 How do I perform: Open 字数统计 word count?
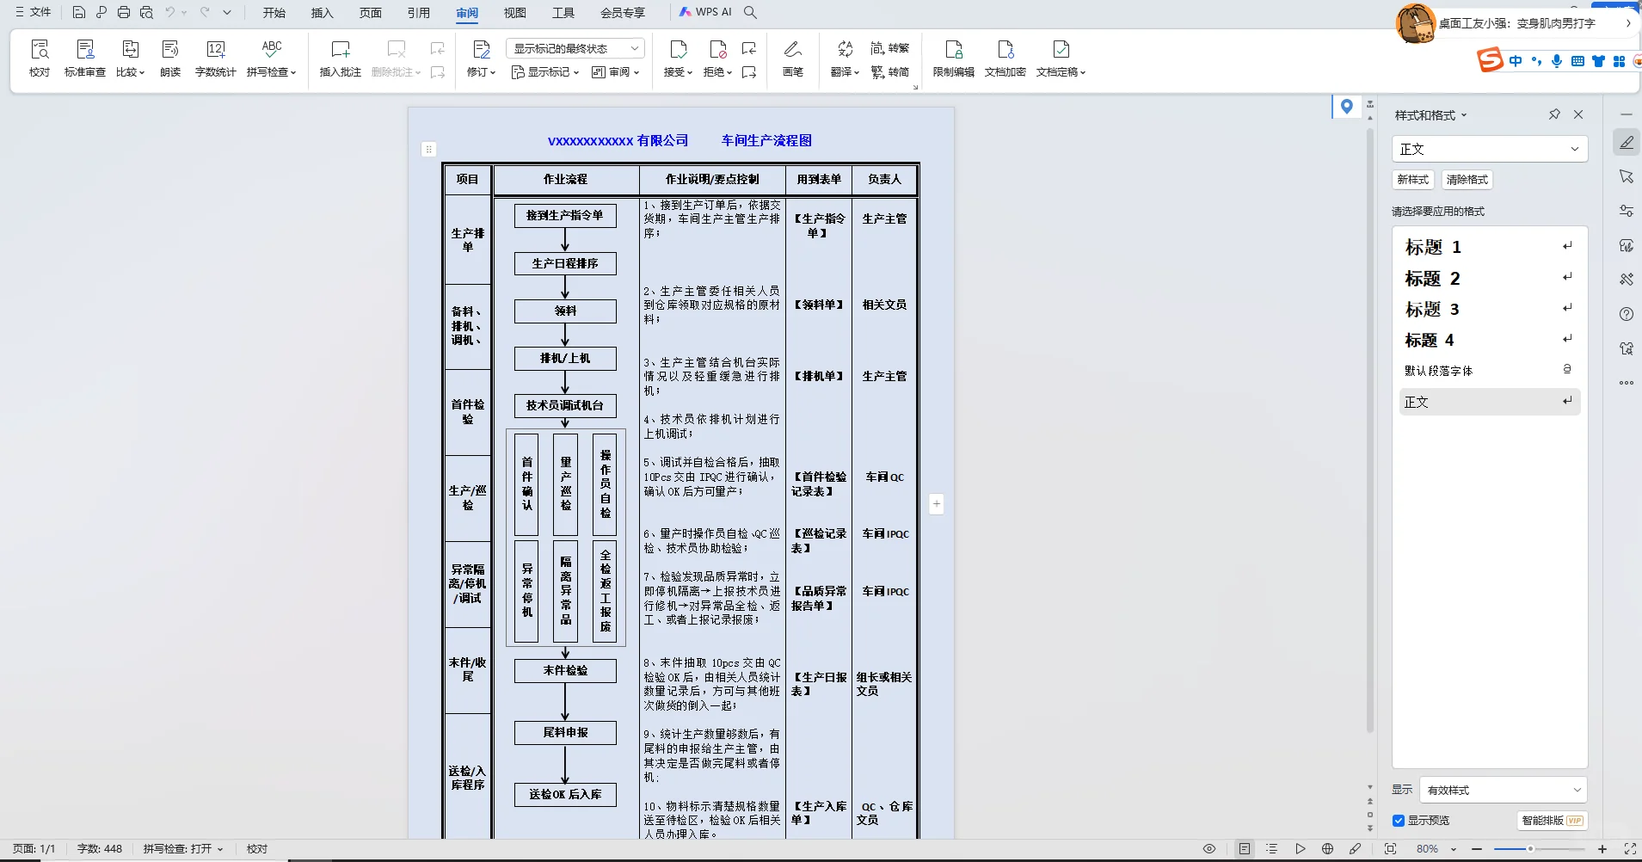pos(216,58)
